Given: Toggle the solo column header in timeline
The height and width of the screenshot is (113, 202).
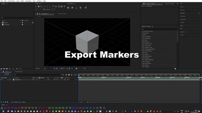Looking at the screenshot, I should point(4,78).
